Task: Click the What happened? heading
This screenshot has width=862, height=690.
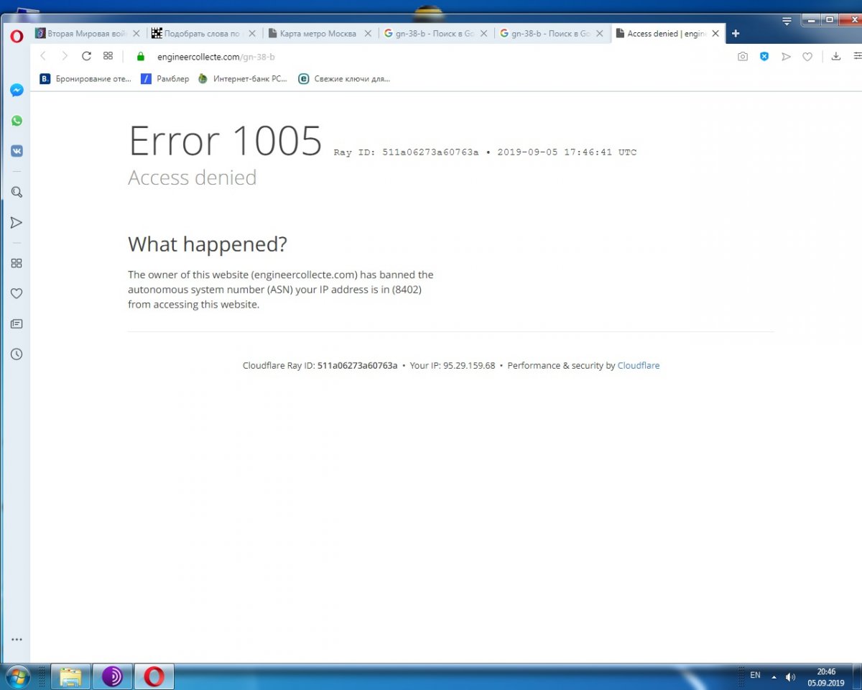Action: click(x=208, y=244)
